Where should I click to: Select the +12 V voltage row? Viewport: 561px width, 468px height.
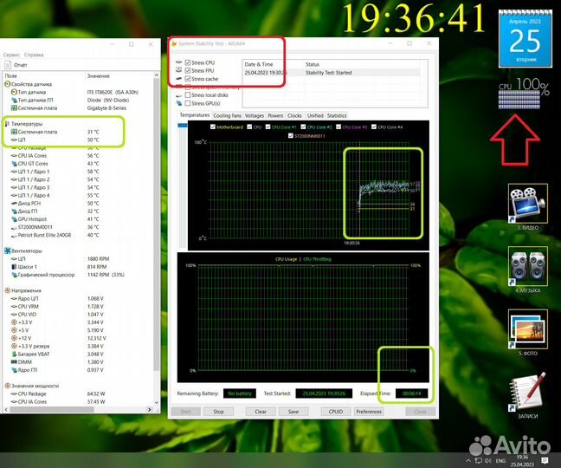click(x=78, y=338)
